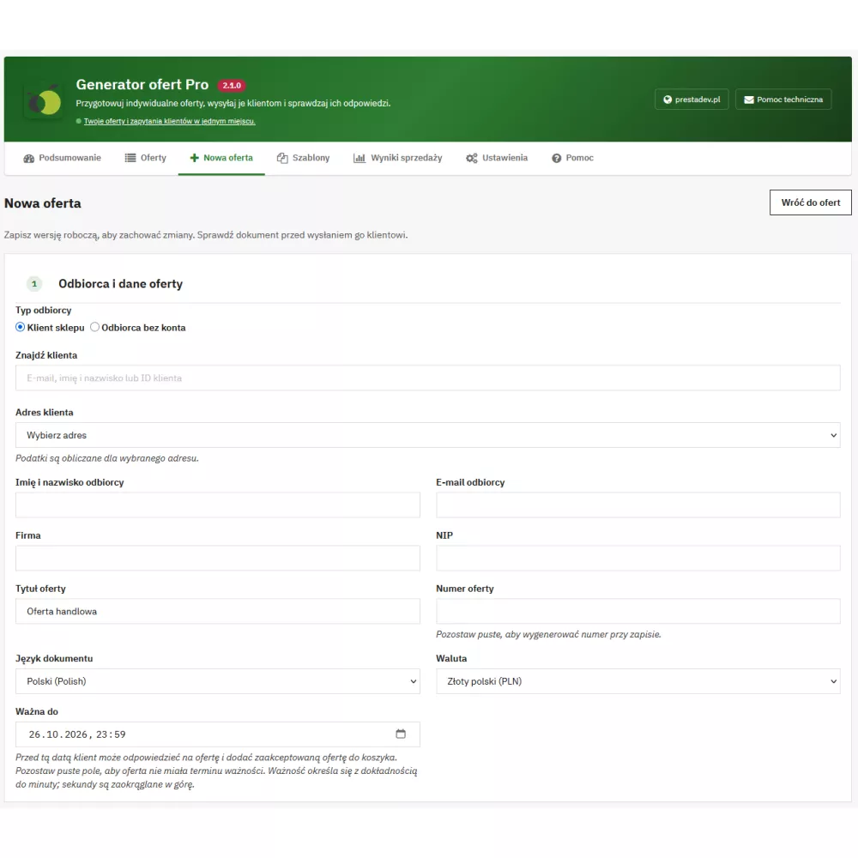This screenshot has width=858, height=858.
Task: Click the E-mail odbiorcy field
Action: 637,505
